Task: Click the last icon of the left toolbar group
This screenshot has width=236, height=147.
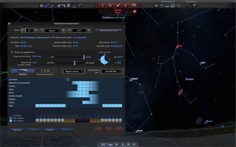Action: [79, 6]
